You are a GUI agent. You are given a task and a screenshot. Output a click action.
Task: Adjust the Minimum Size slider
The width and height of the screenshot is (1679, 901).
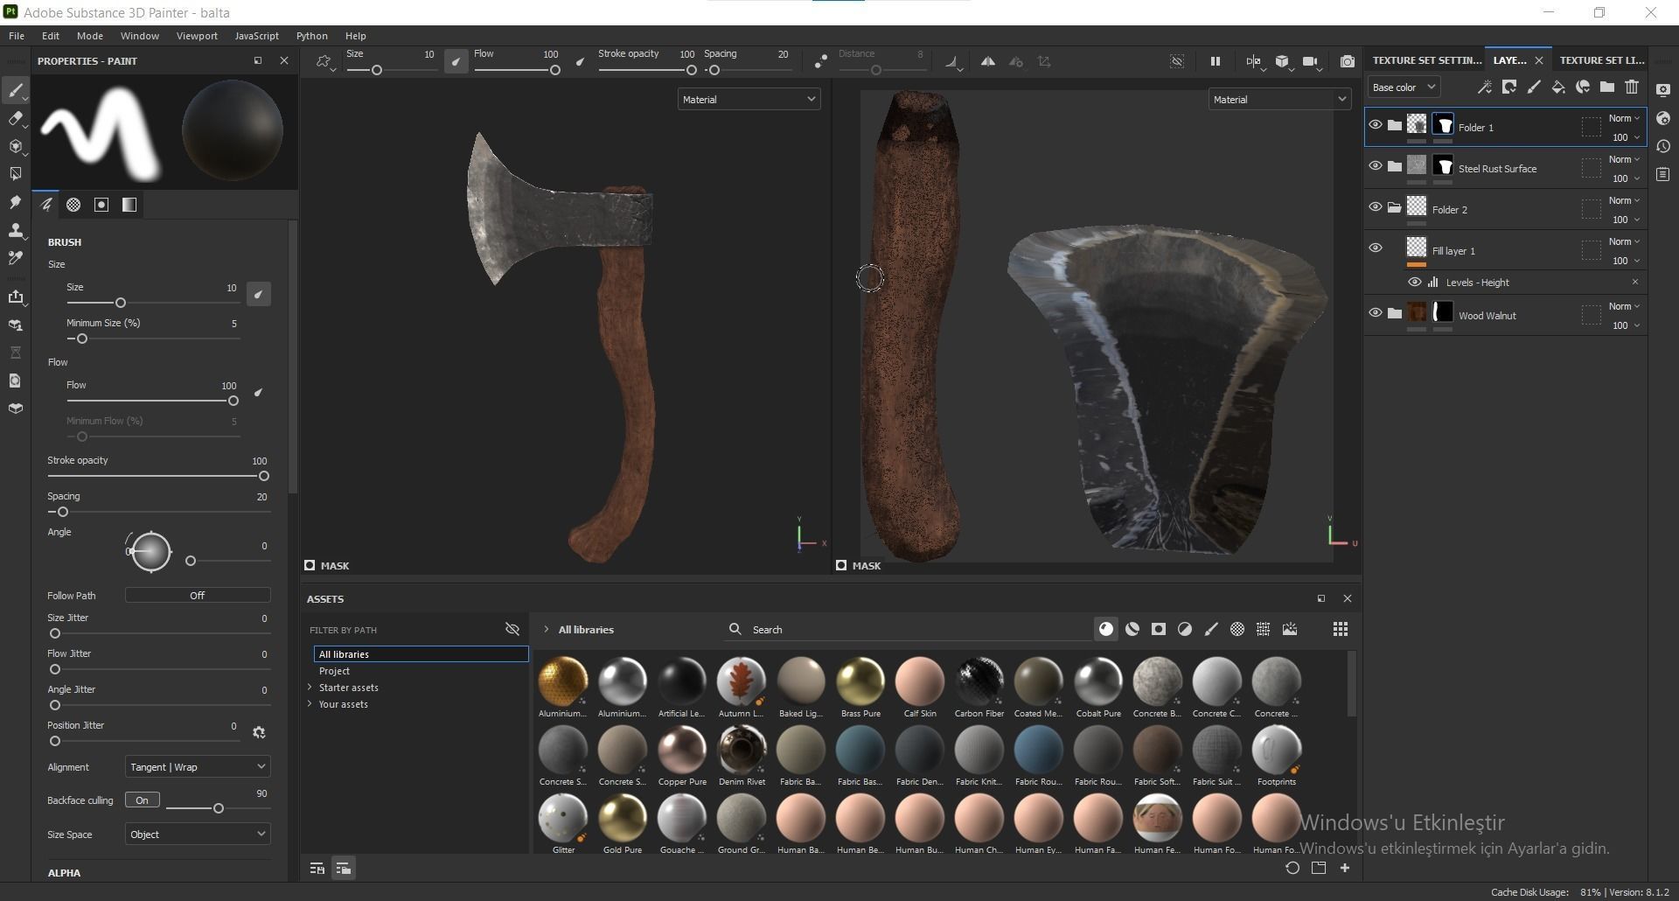pyautogui.click(x=153, y=339)
